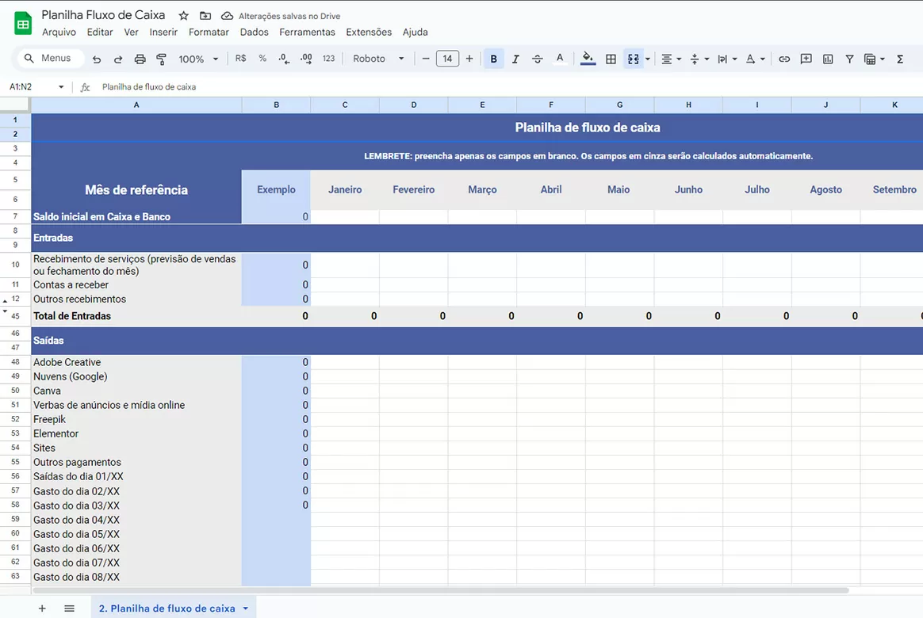923x618 pixels.
Task: Print the spreadsheet
Action: [x=140, y=59]
